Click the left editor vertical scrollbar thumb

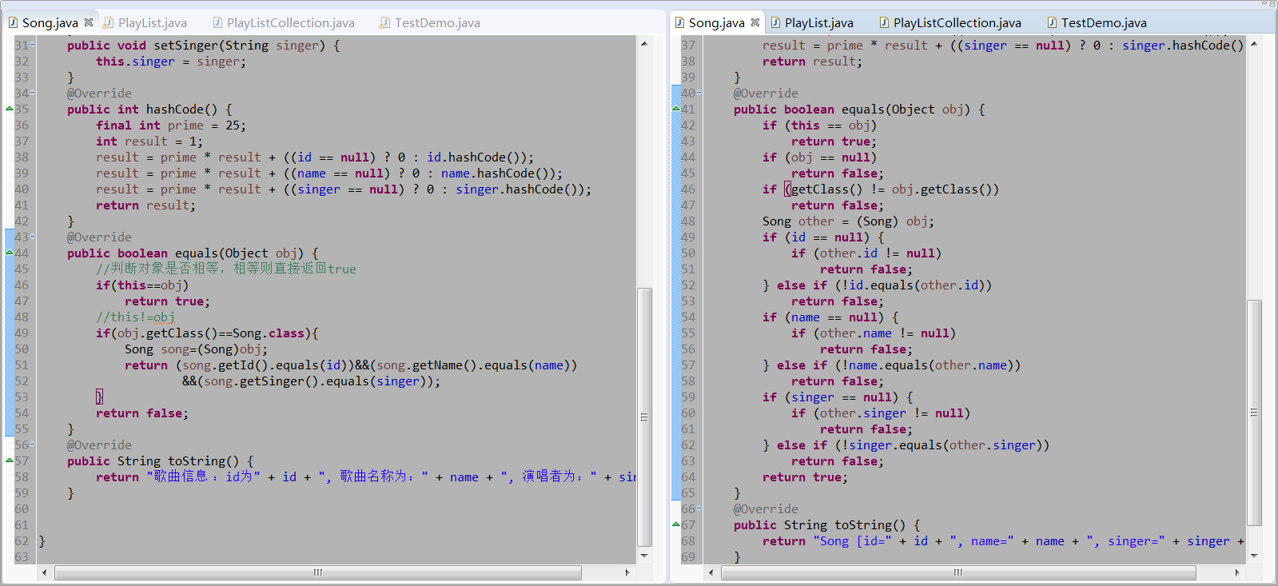pyautogui.click(x=644, y=417)
